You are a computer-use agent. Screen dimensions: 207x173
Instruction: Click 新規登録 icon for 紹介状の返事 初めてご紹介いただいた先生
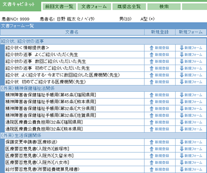coord(151,68)
